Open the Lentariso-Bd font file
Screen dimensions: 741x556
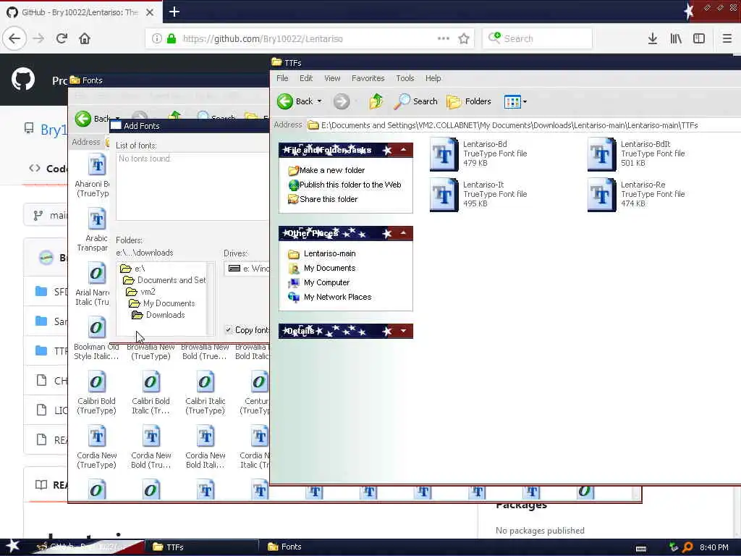tap(444, 153)
